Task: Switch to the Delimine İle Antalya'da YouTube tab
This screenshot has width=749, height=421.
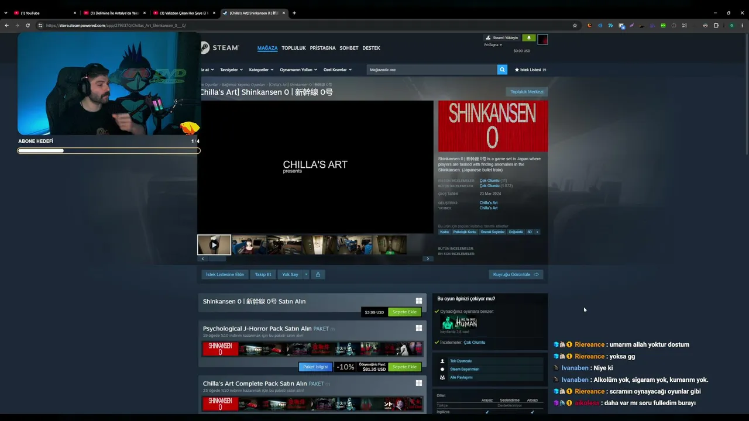Action: pos(114,13)
